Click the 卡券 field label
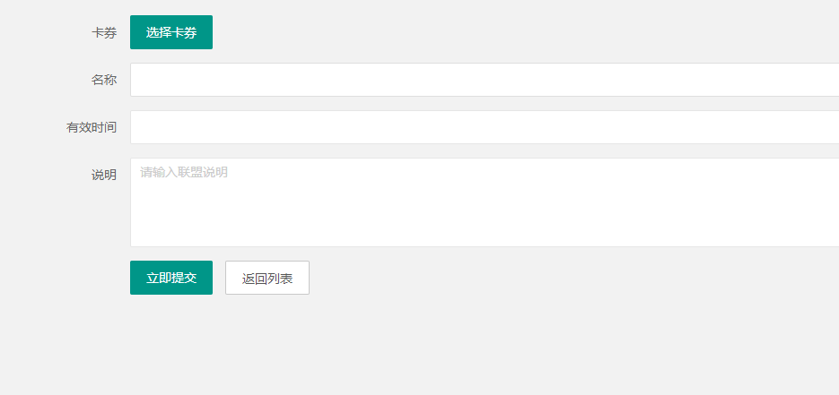The image size is (839, 395). [x=104, y=32]
